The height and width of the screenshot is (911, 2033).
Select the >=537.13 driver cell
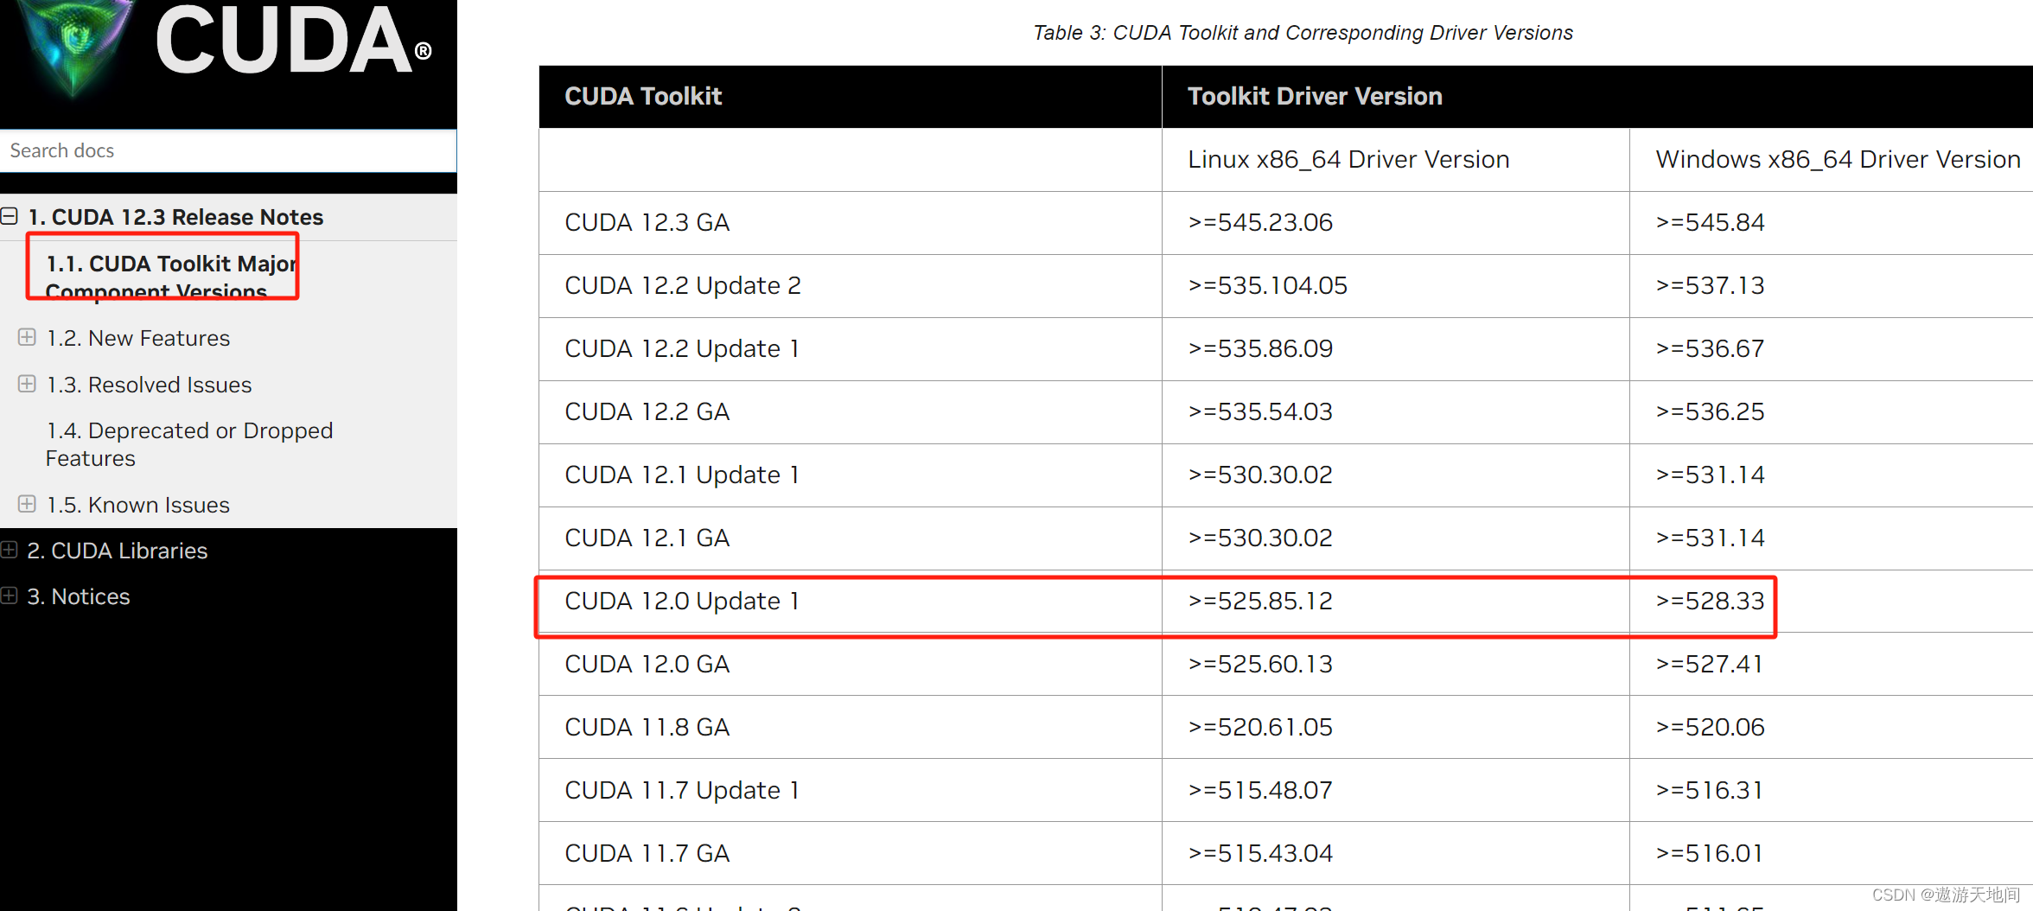[1832, 286]
